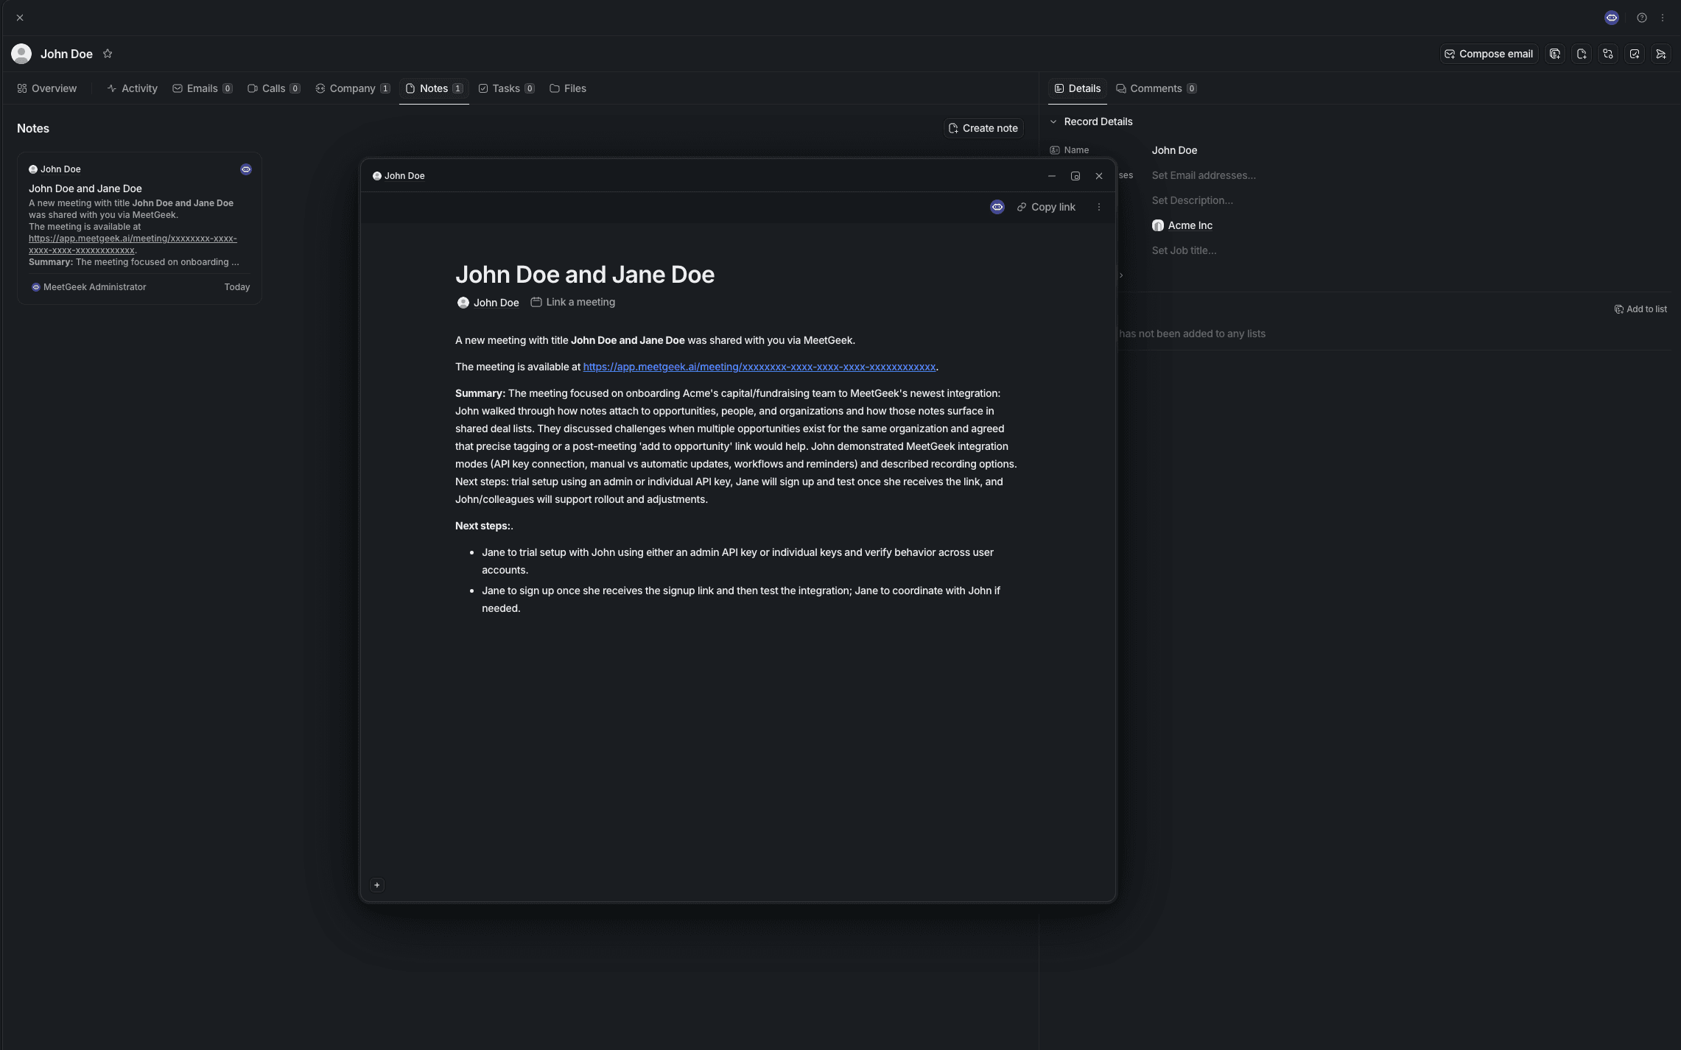Screen dimensions: 1681x1050
Task: Click the Set Job title field
Action: click(1184, 250)
